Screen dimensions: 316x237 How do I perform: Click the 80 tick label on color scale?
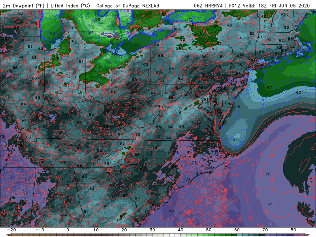[x=293, y=230]
